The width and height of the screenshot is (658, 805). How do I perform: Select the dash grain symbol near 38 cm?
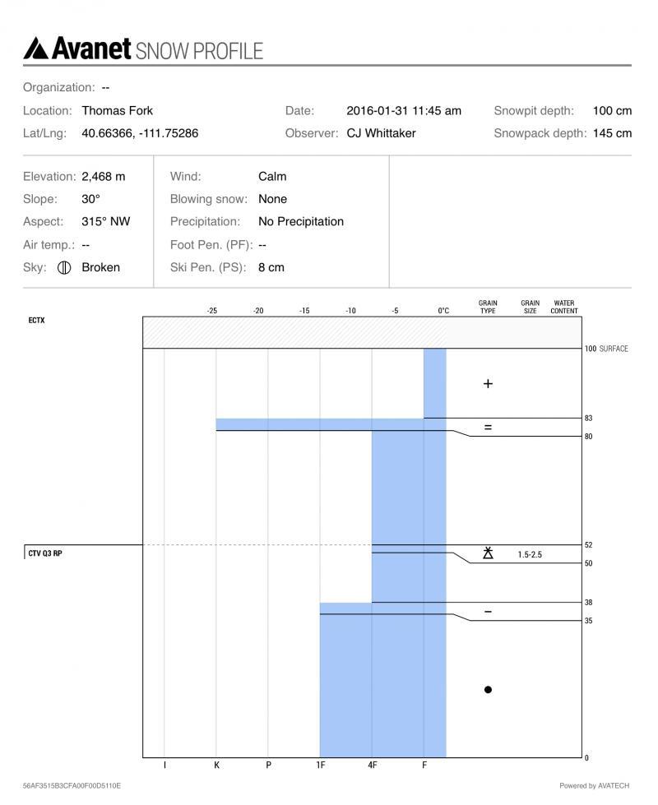(x=488, y=612)
